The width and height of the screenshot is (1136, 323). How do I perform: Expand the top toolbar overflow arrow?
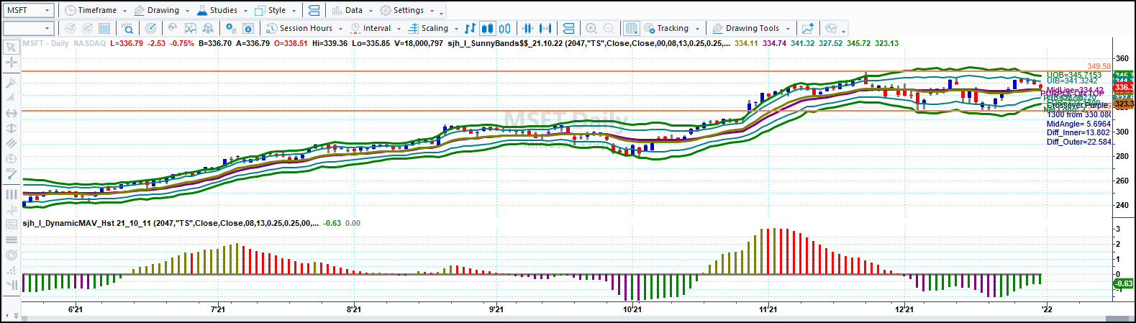point(441,14)
